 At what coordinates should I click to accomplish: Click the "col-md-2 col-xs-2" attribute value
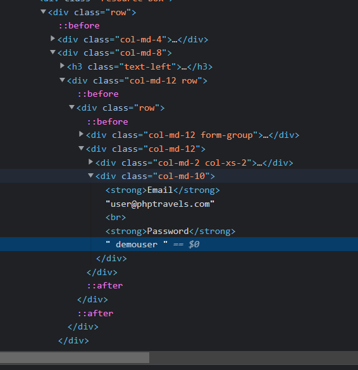coord(202,163)
